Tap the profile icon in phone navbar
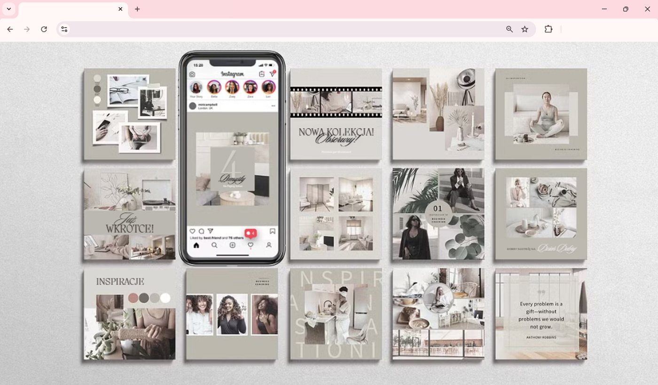Image resolution: width=658 pixels, height=385 pixels. pos(269,245)
